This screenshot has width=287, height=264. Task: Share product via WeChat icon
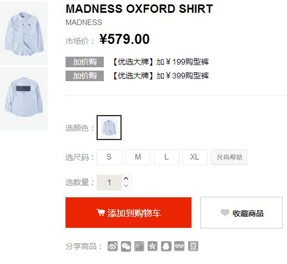126,246
